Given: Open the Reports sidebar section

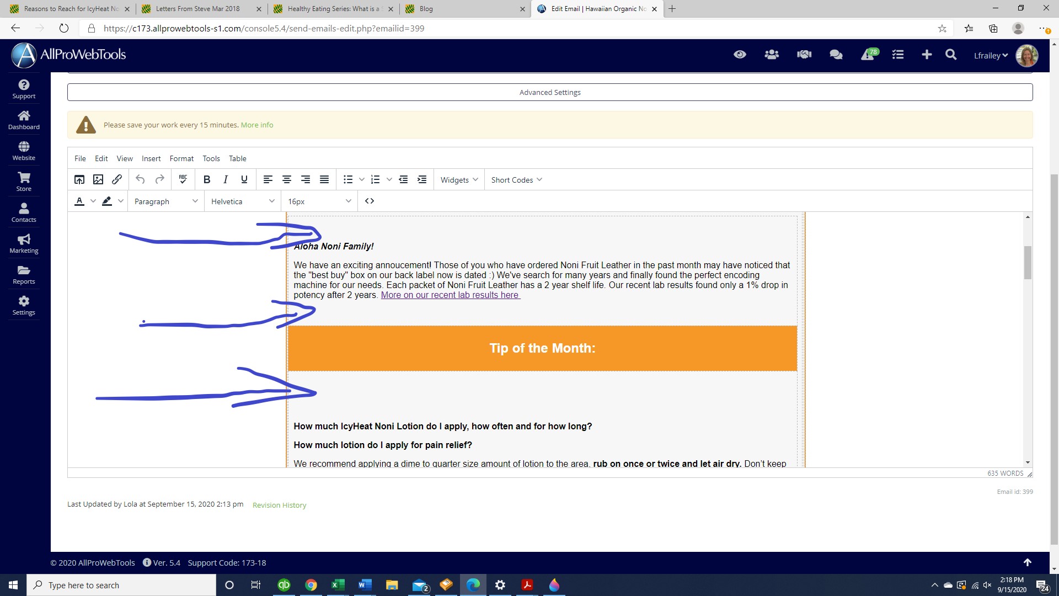Looking at the screenshot, I should tap(24, 275).
